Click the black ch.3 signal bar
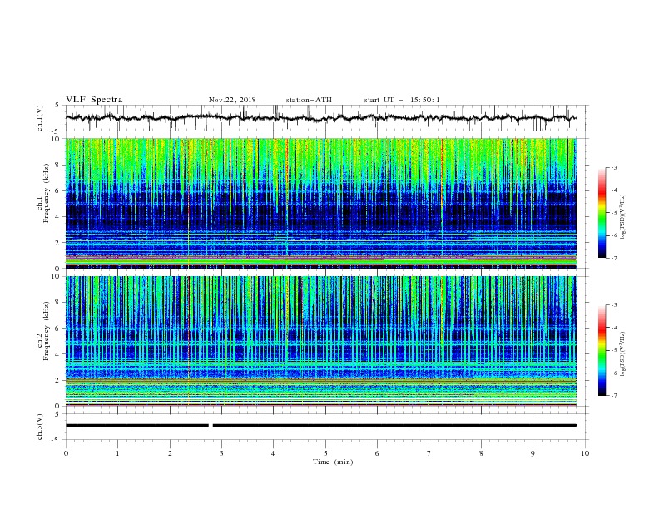 pos(320,426)
